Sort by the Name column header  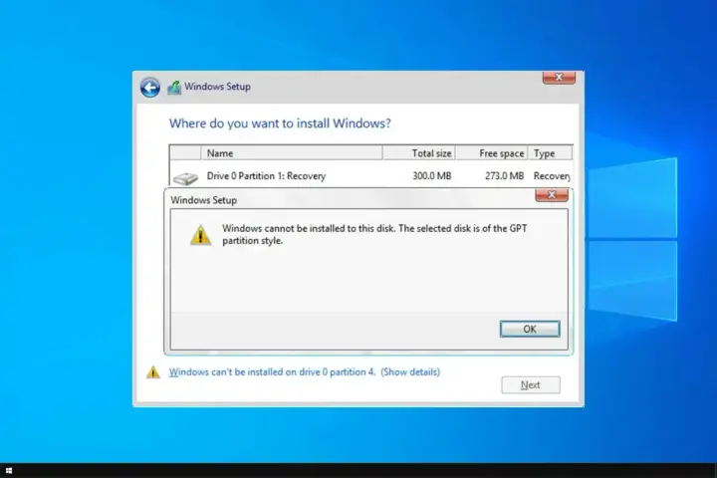[292, 152]
